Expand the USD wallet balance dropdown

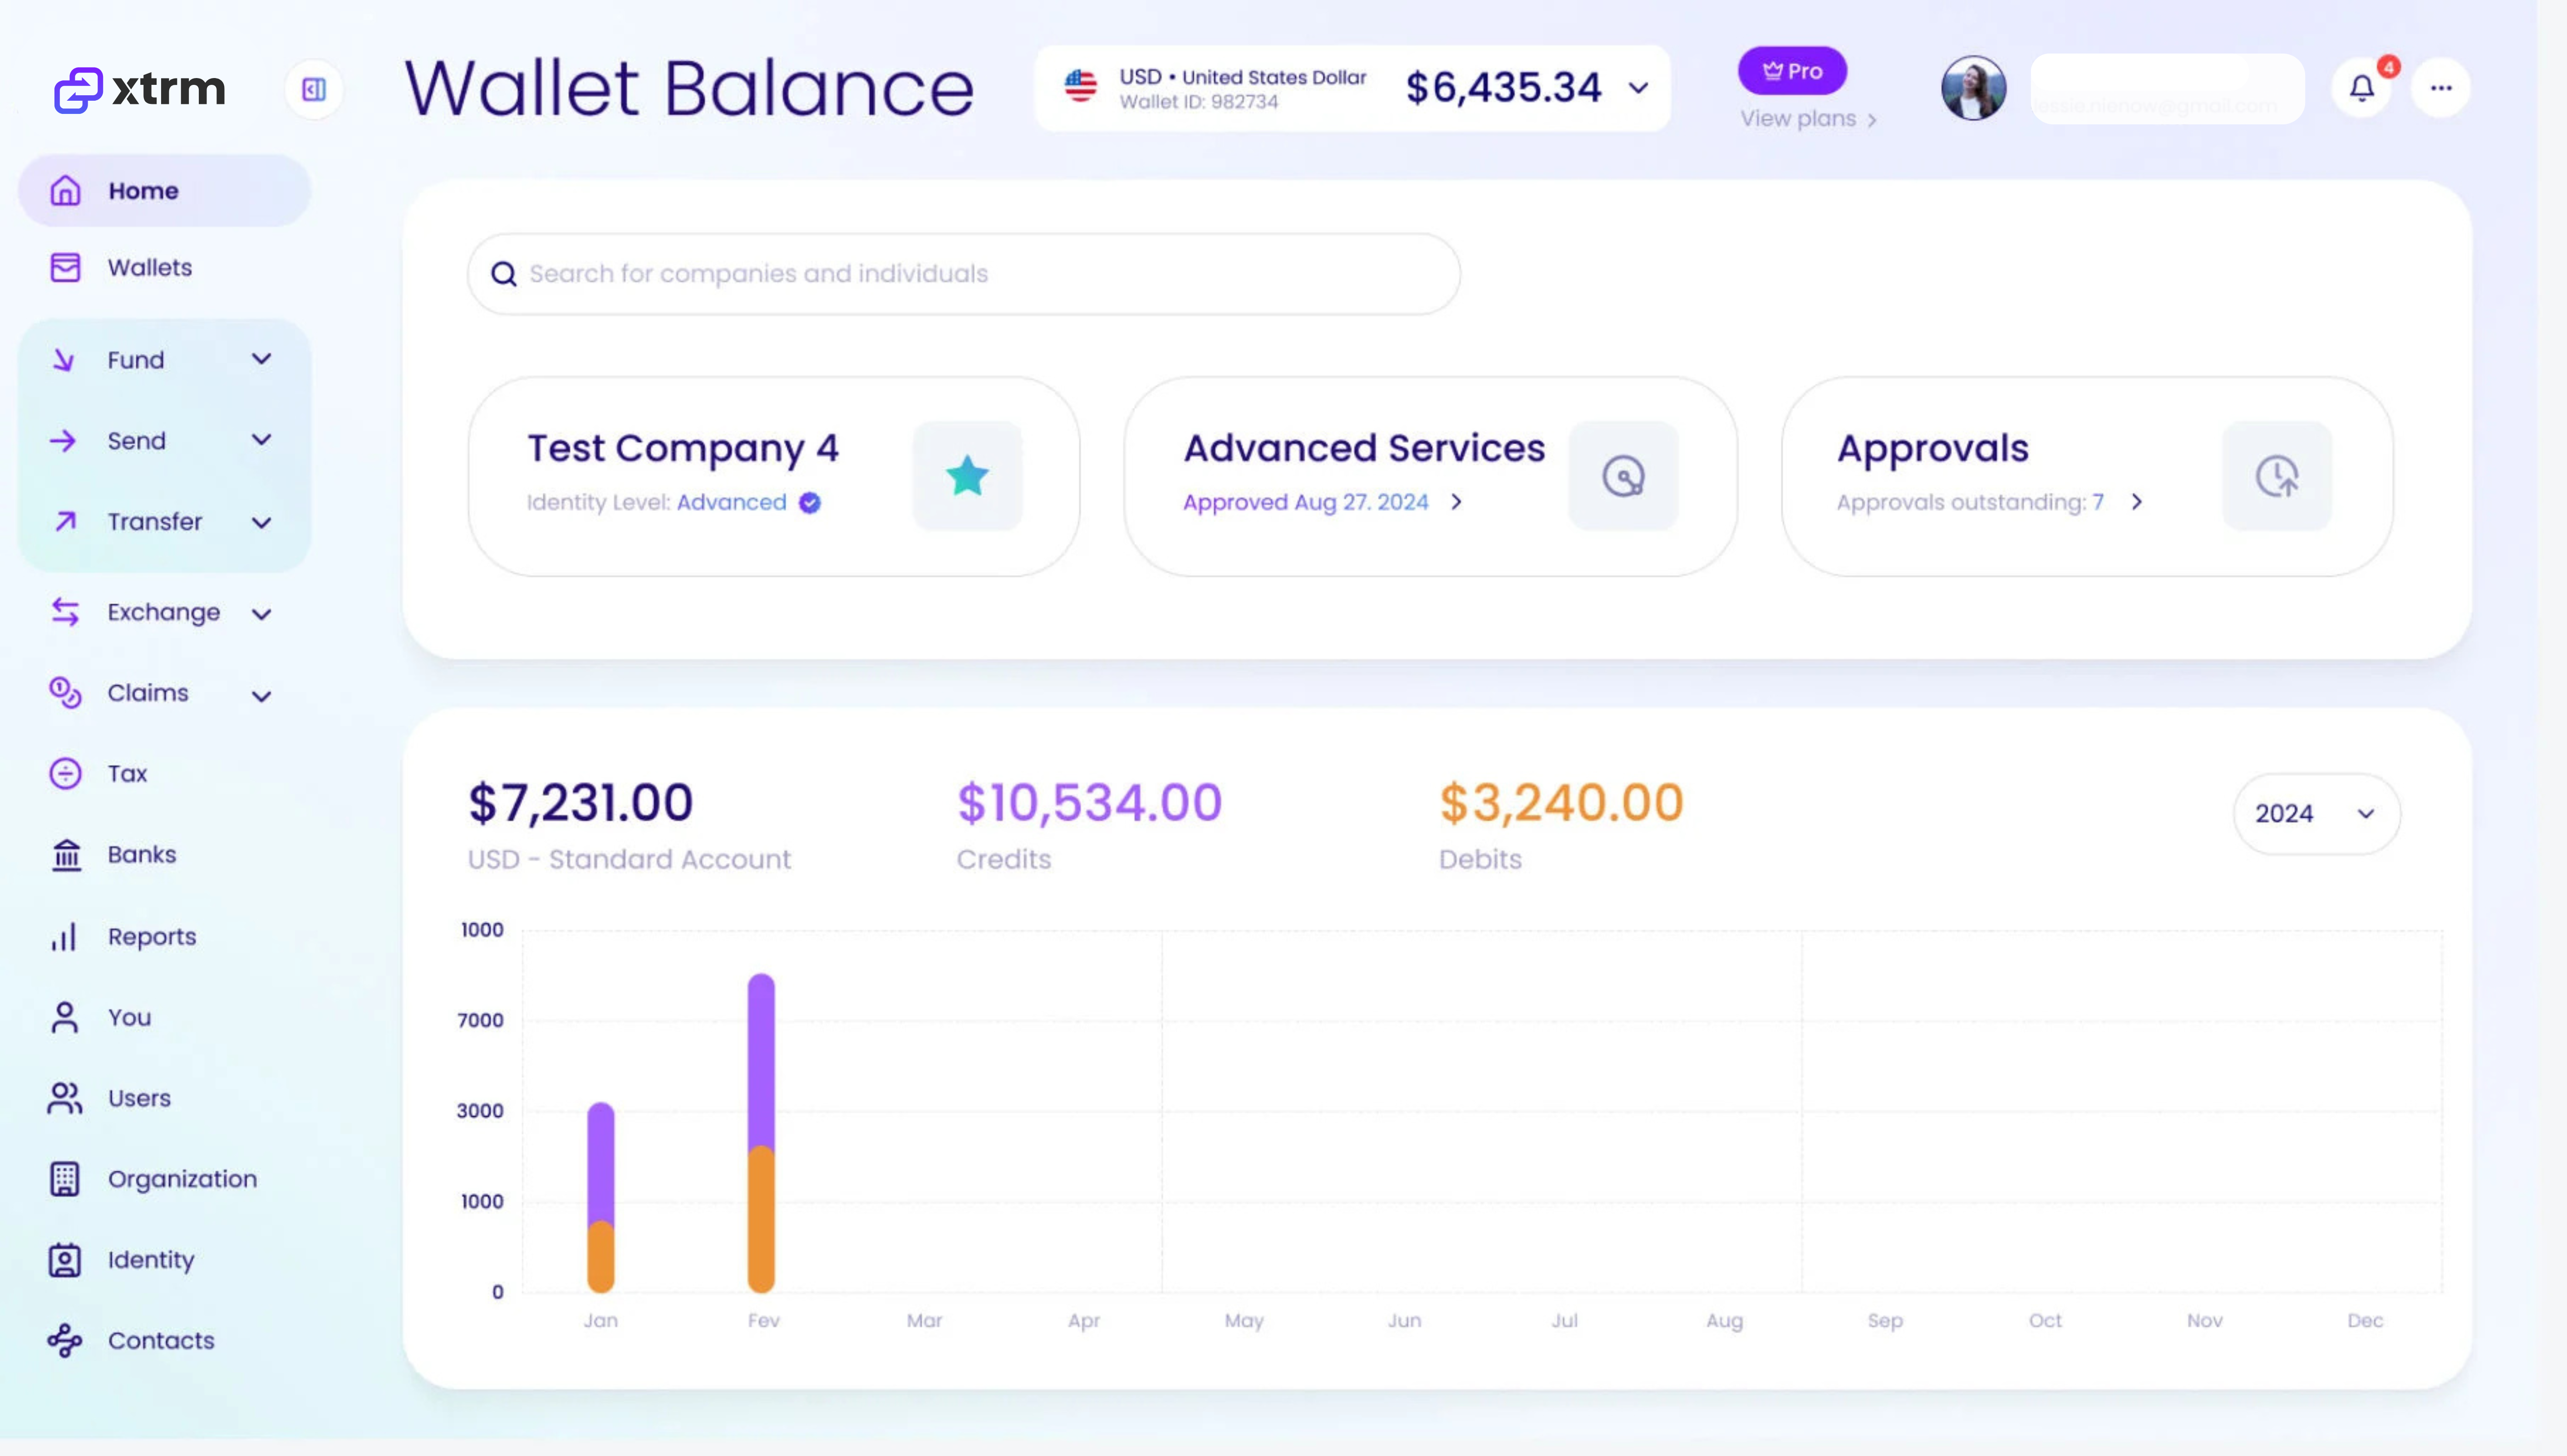[1638, 88]
